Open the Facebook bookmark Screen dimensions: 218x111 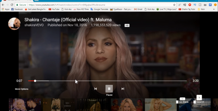(x=17, y=9)
